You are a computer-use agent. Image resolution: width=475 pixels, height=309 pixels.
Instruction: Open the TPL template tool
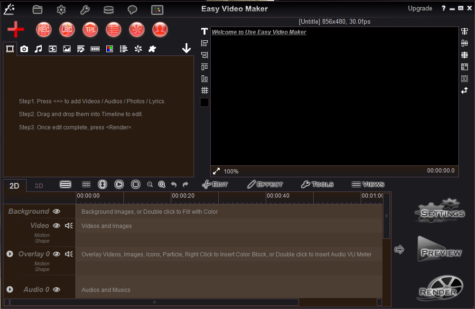pos(90,29)
